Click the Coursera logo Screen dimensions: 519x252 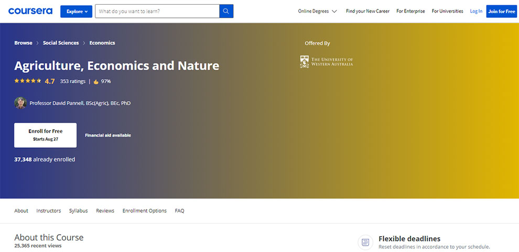pyautogui.click(x=30, y=11)
